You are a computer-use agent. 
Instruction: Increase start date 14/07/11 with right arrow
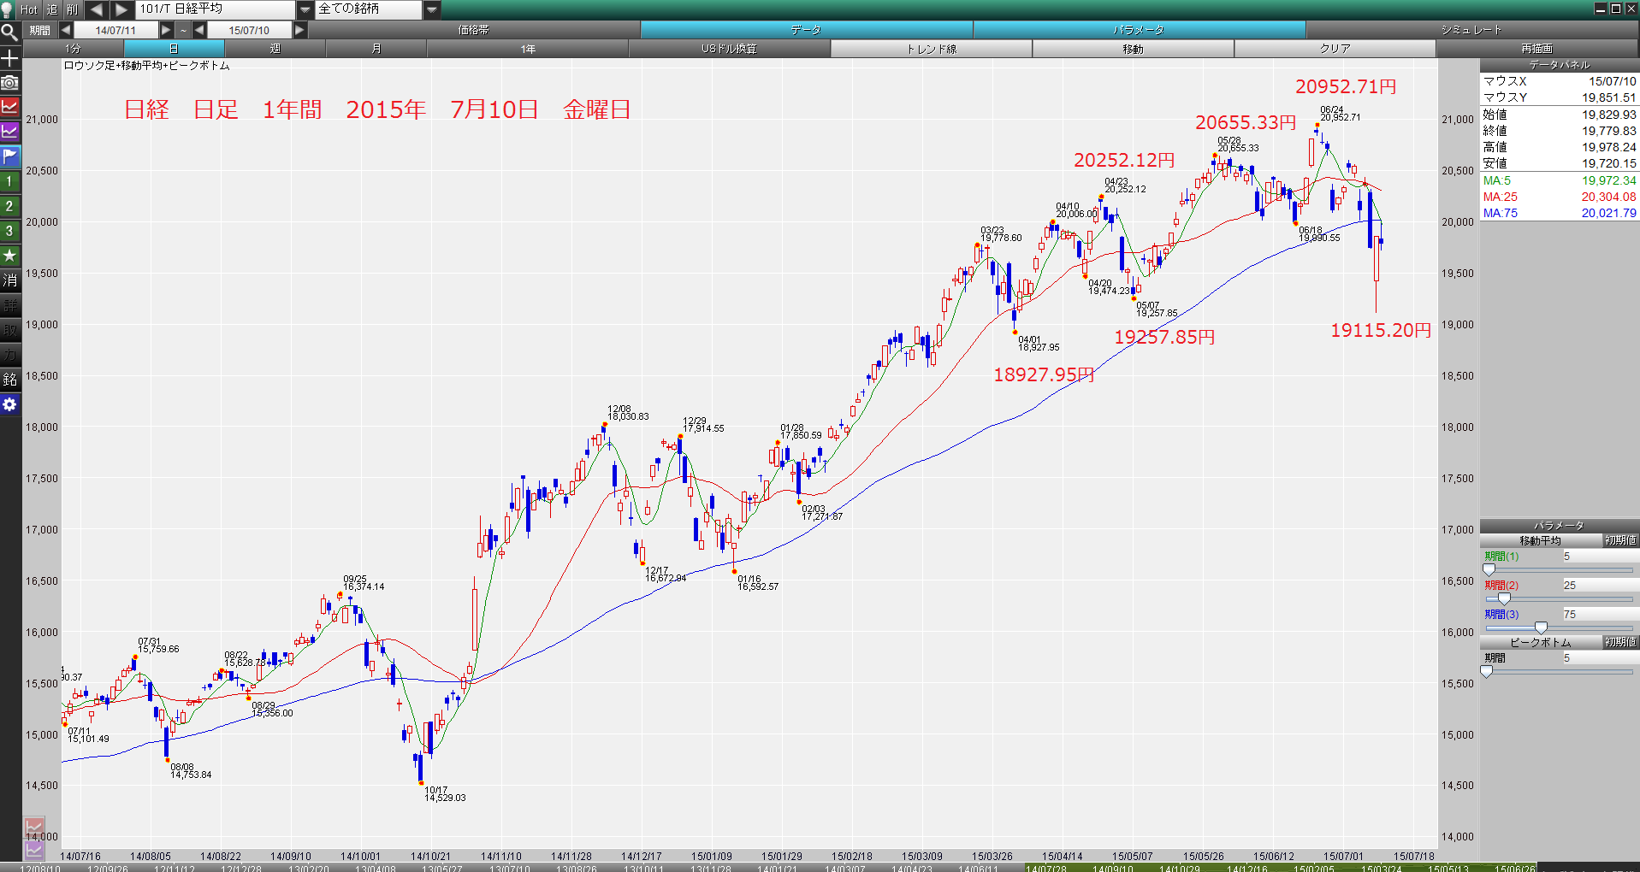click(167, 30)
